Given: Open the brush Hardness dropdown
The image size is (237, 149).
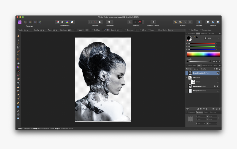Looking at the screenshot, I should click(x=74, y=30).
